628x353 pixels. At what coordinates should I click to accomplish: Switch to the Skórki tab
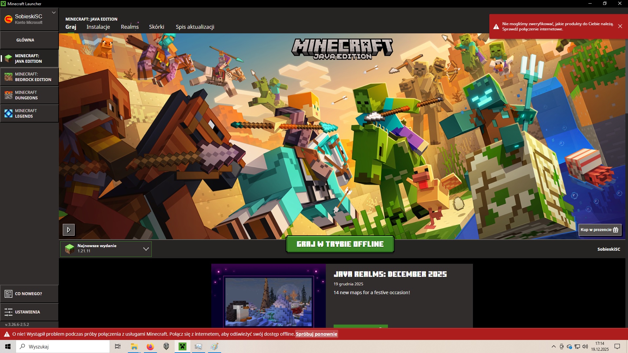(156, 27)
